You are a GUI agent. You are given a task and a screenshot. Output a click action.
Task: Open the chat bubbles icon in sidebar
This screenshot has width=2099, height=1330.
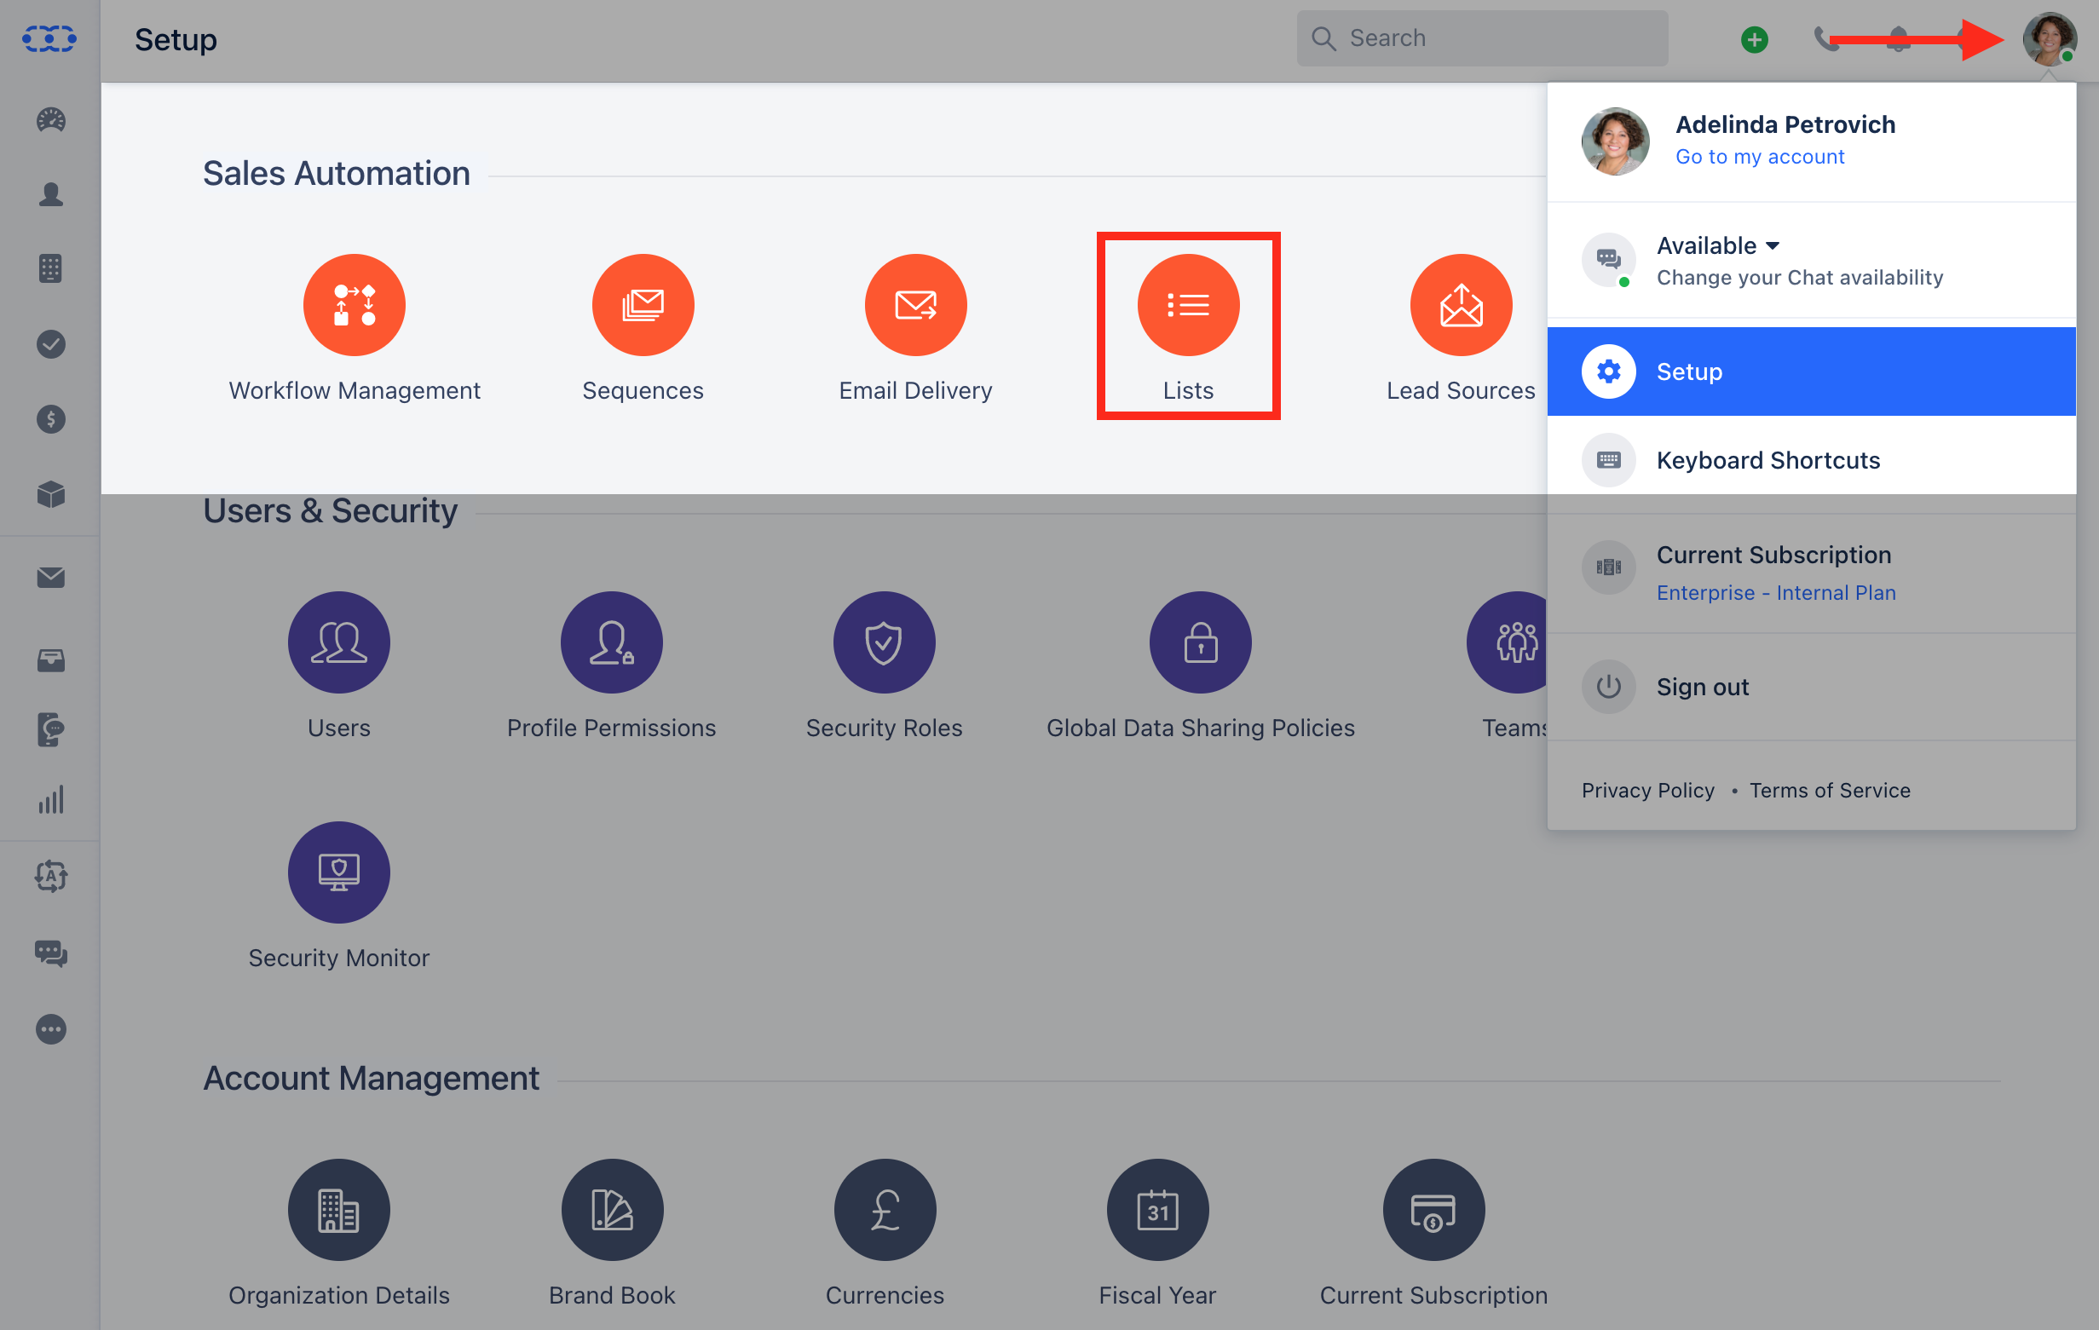point(50,953)
